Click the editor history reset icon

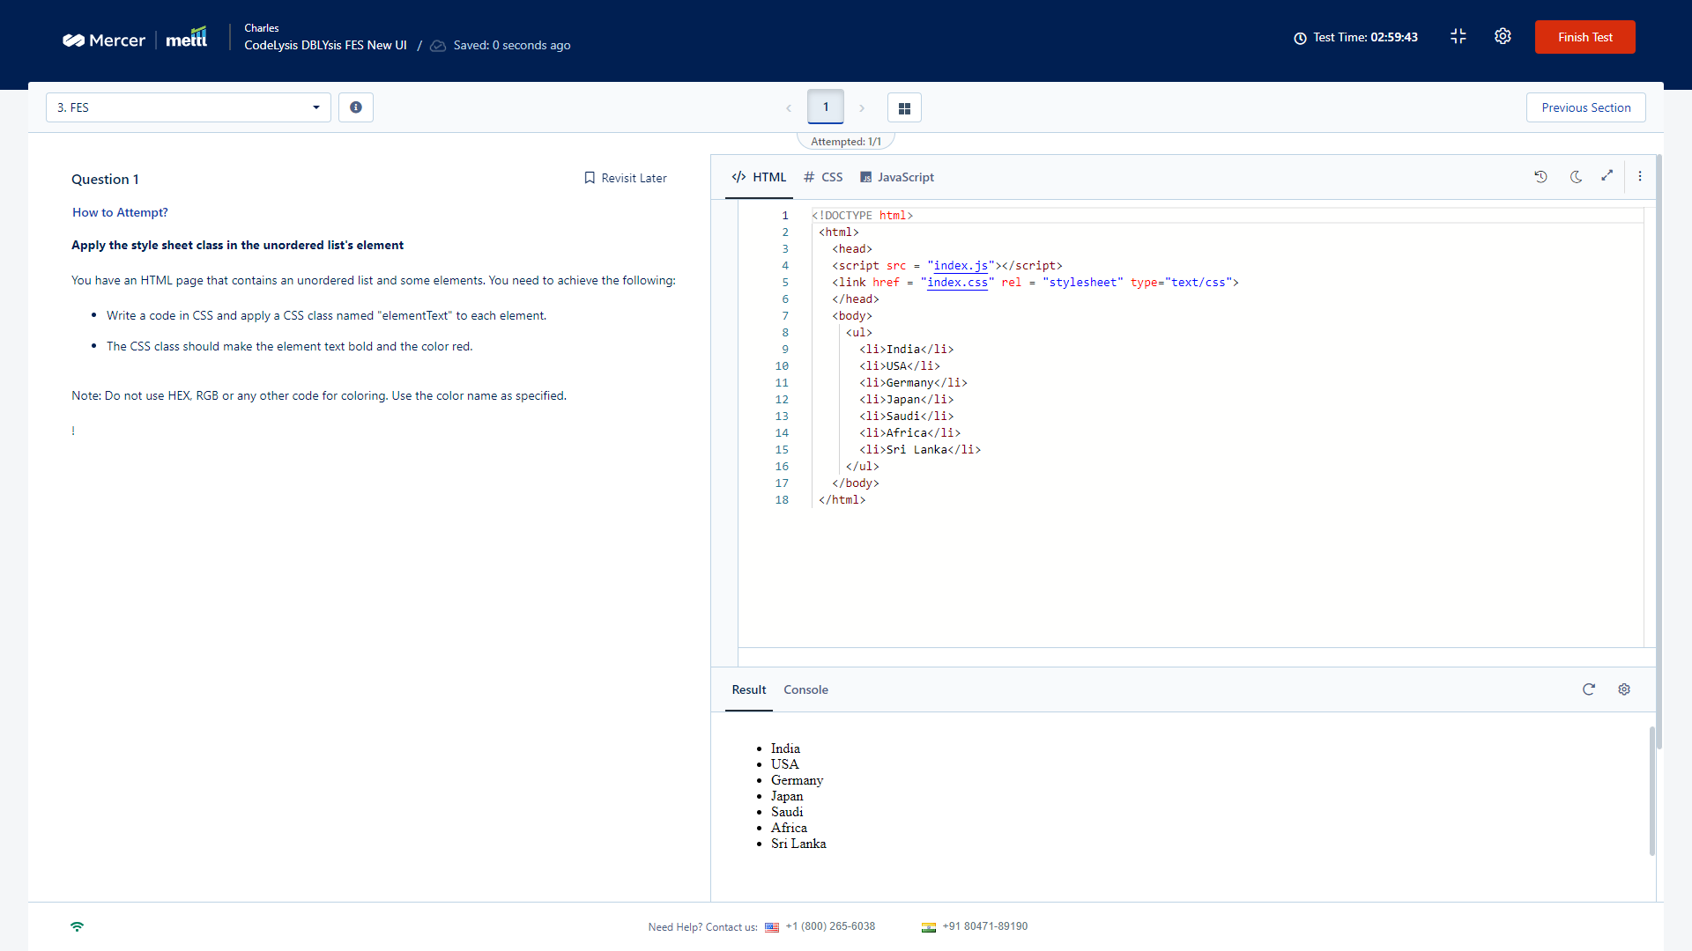pyautogui.click(x=1540, y=176)
